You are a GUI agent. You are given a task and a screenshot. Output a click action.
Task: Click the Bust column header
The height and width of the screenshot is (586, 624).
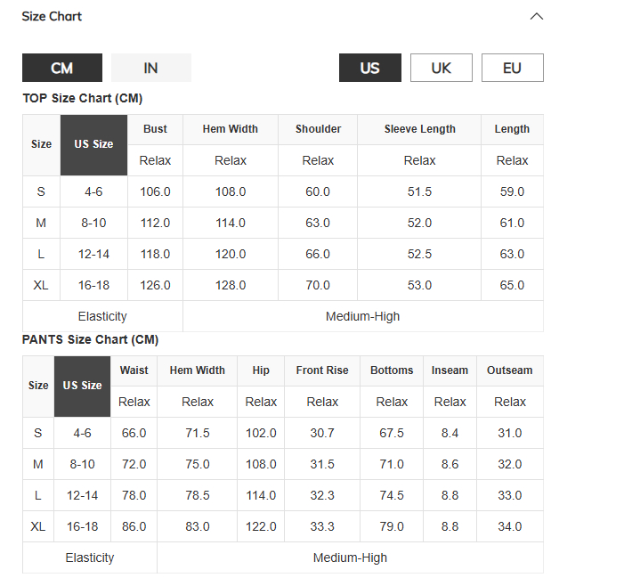click(155, 129)
